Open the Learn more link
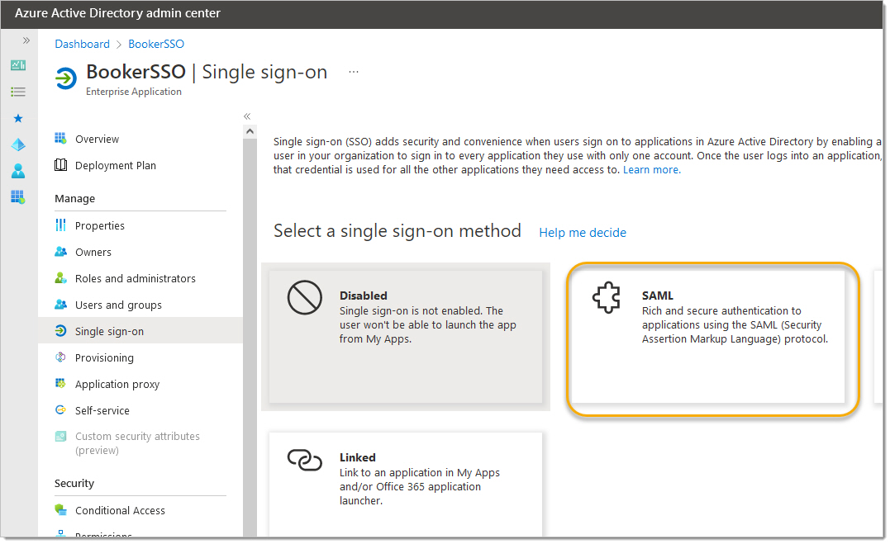 point(651,170)
